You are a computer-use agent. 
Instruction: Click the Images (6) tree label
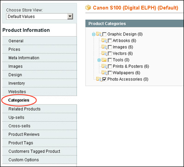pyautogui.click(x=123, y=47)
